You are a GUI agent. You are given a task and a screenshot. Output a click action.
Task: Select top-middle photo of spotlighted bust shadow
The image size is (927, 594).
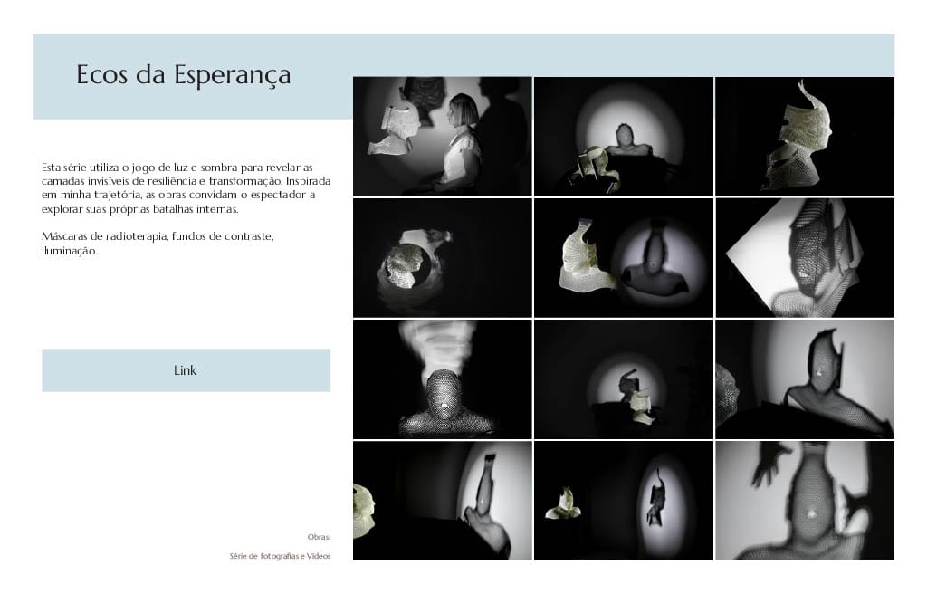[624, 136]
